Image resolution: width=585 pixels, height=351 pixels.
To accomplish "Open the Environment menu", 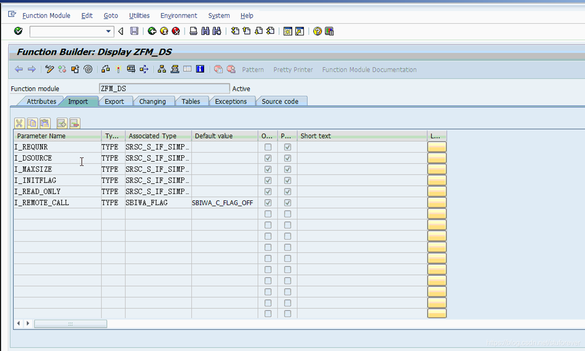I will [179, 16].
